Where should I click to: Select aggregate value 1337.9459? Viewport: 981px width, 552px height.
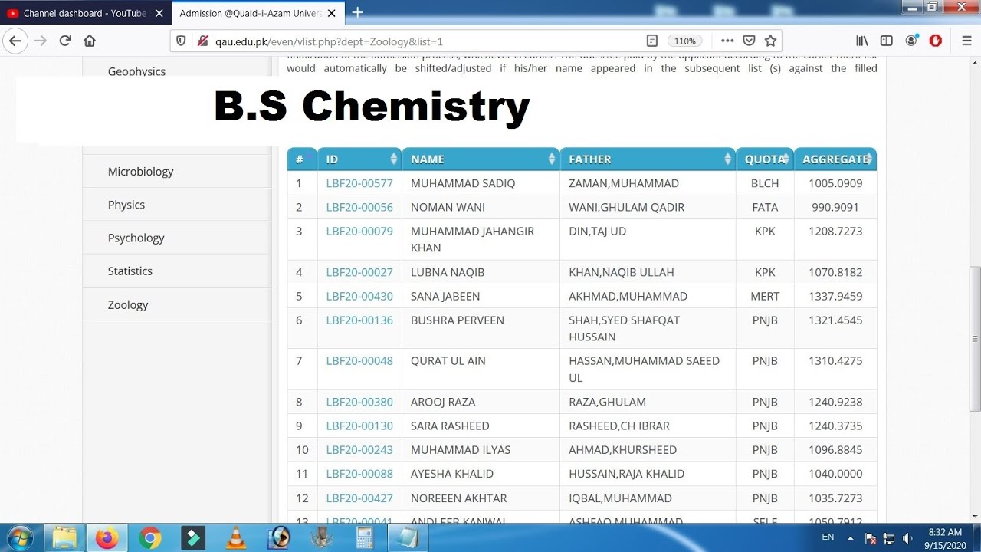click(x=835, y=296)
